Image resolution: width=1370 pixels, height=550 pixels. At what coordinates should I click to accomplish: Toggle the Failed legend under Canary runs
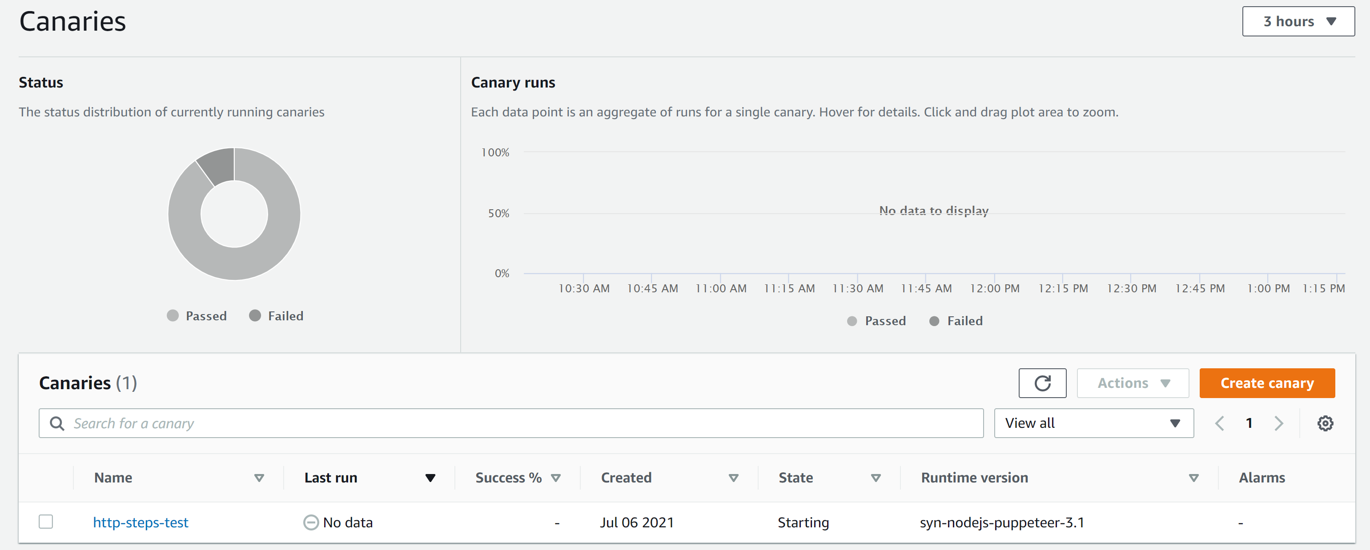point(955,320)
